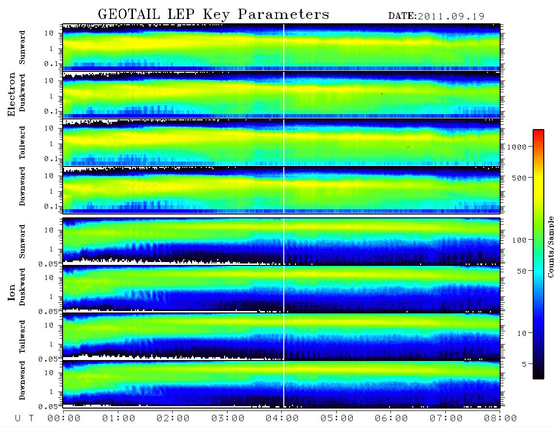Click the Electron Sunward spectrogram panel

pos(281,47)
